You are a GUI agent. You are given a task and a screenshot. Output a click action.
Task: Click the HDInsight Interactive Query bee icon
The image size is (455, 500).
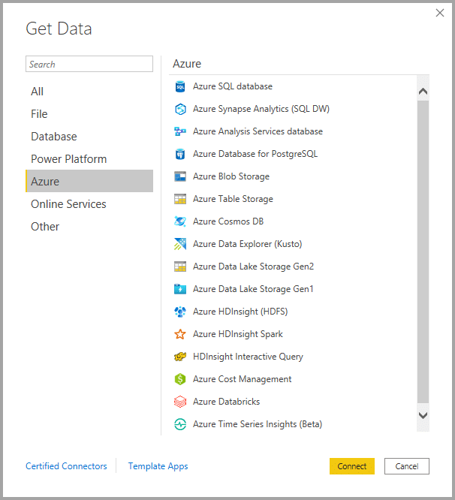[x=180, y=357]
